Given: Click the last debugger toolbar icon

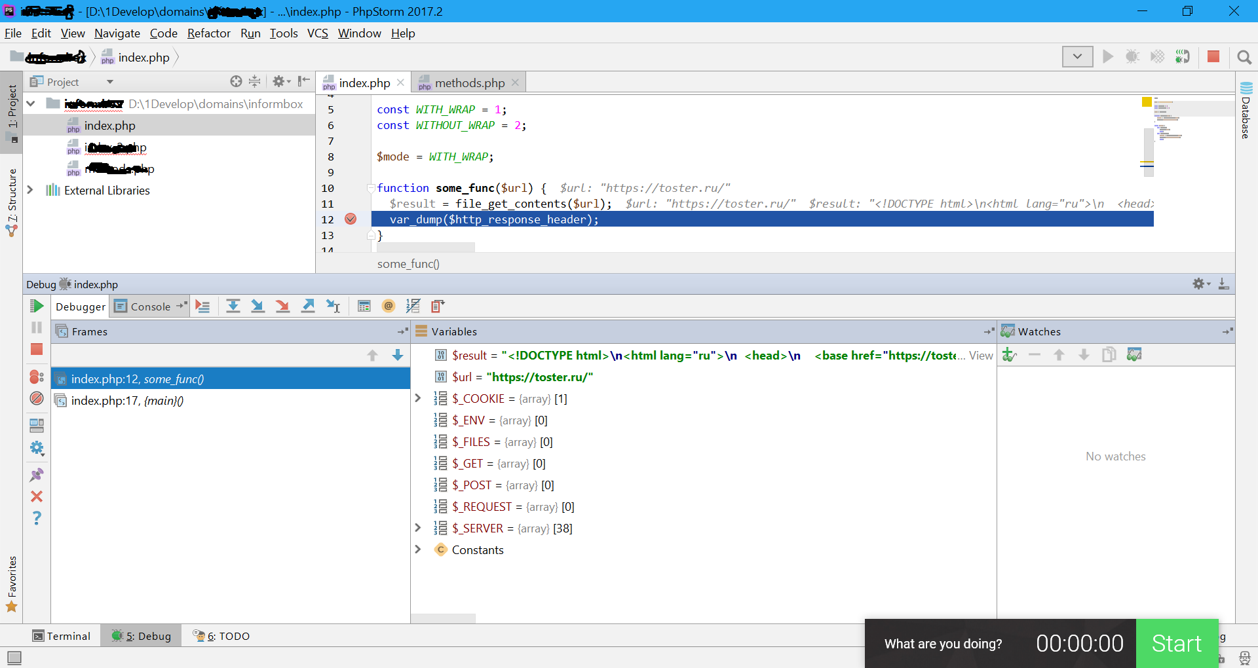Looking at the screenshot, I should (438, 306).
